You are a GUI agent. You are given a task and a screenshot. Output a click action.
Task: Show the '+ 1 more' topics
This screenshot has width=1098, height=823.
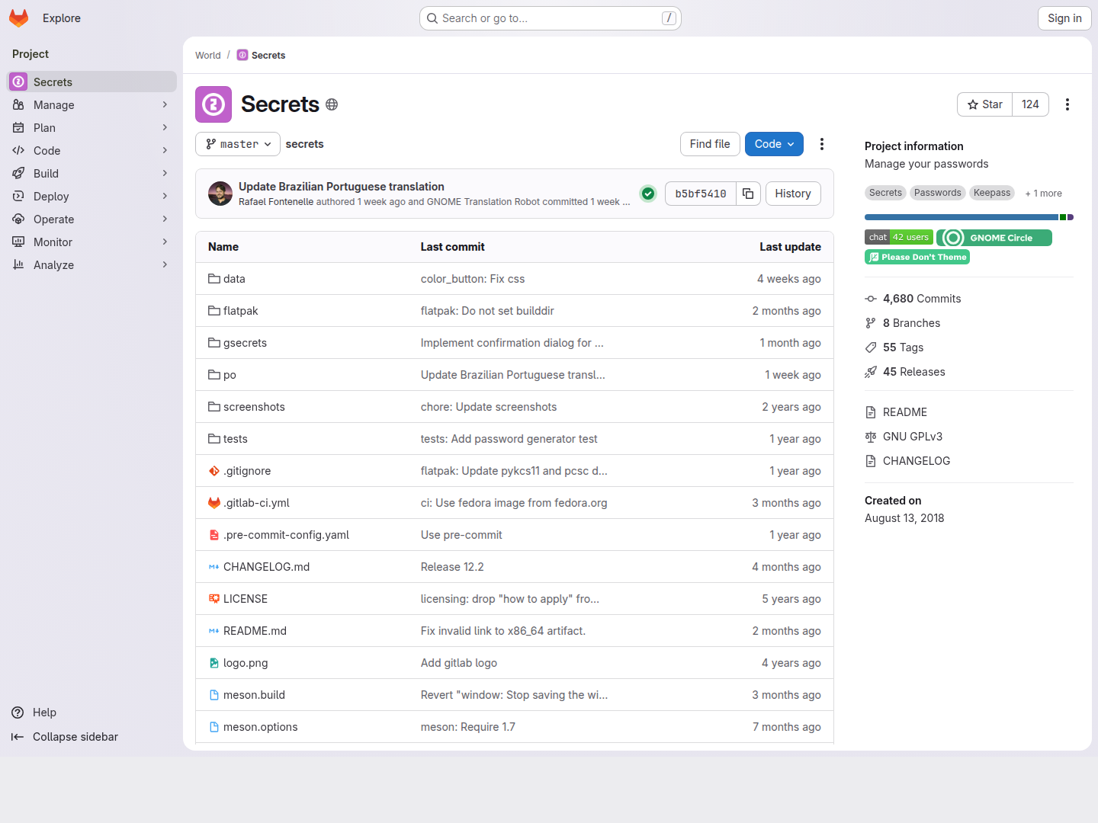tap(1043, 194)
